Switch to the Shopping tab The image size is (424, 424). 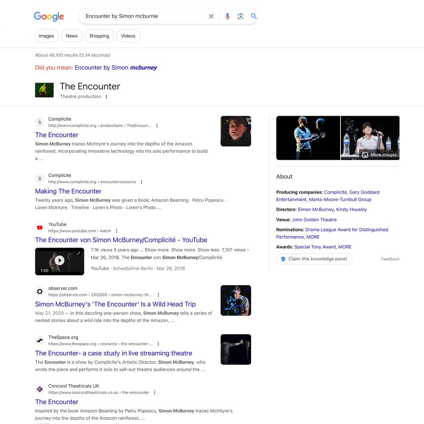coord(99,36)
